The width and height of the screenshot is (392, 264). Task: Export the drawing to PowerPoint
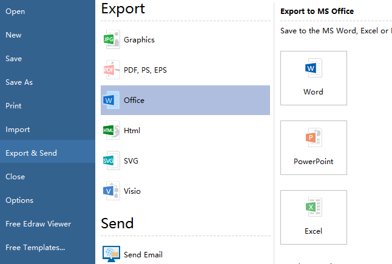coord(314,148)
